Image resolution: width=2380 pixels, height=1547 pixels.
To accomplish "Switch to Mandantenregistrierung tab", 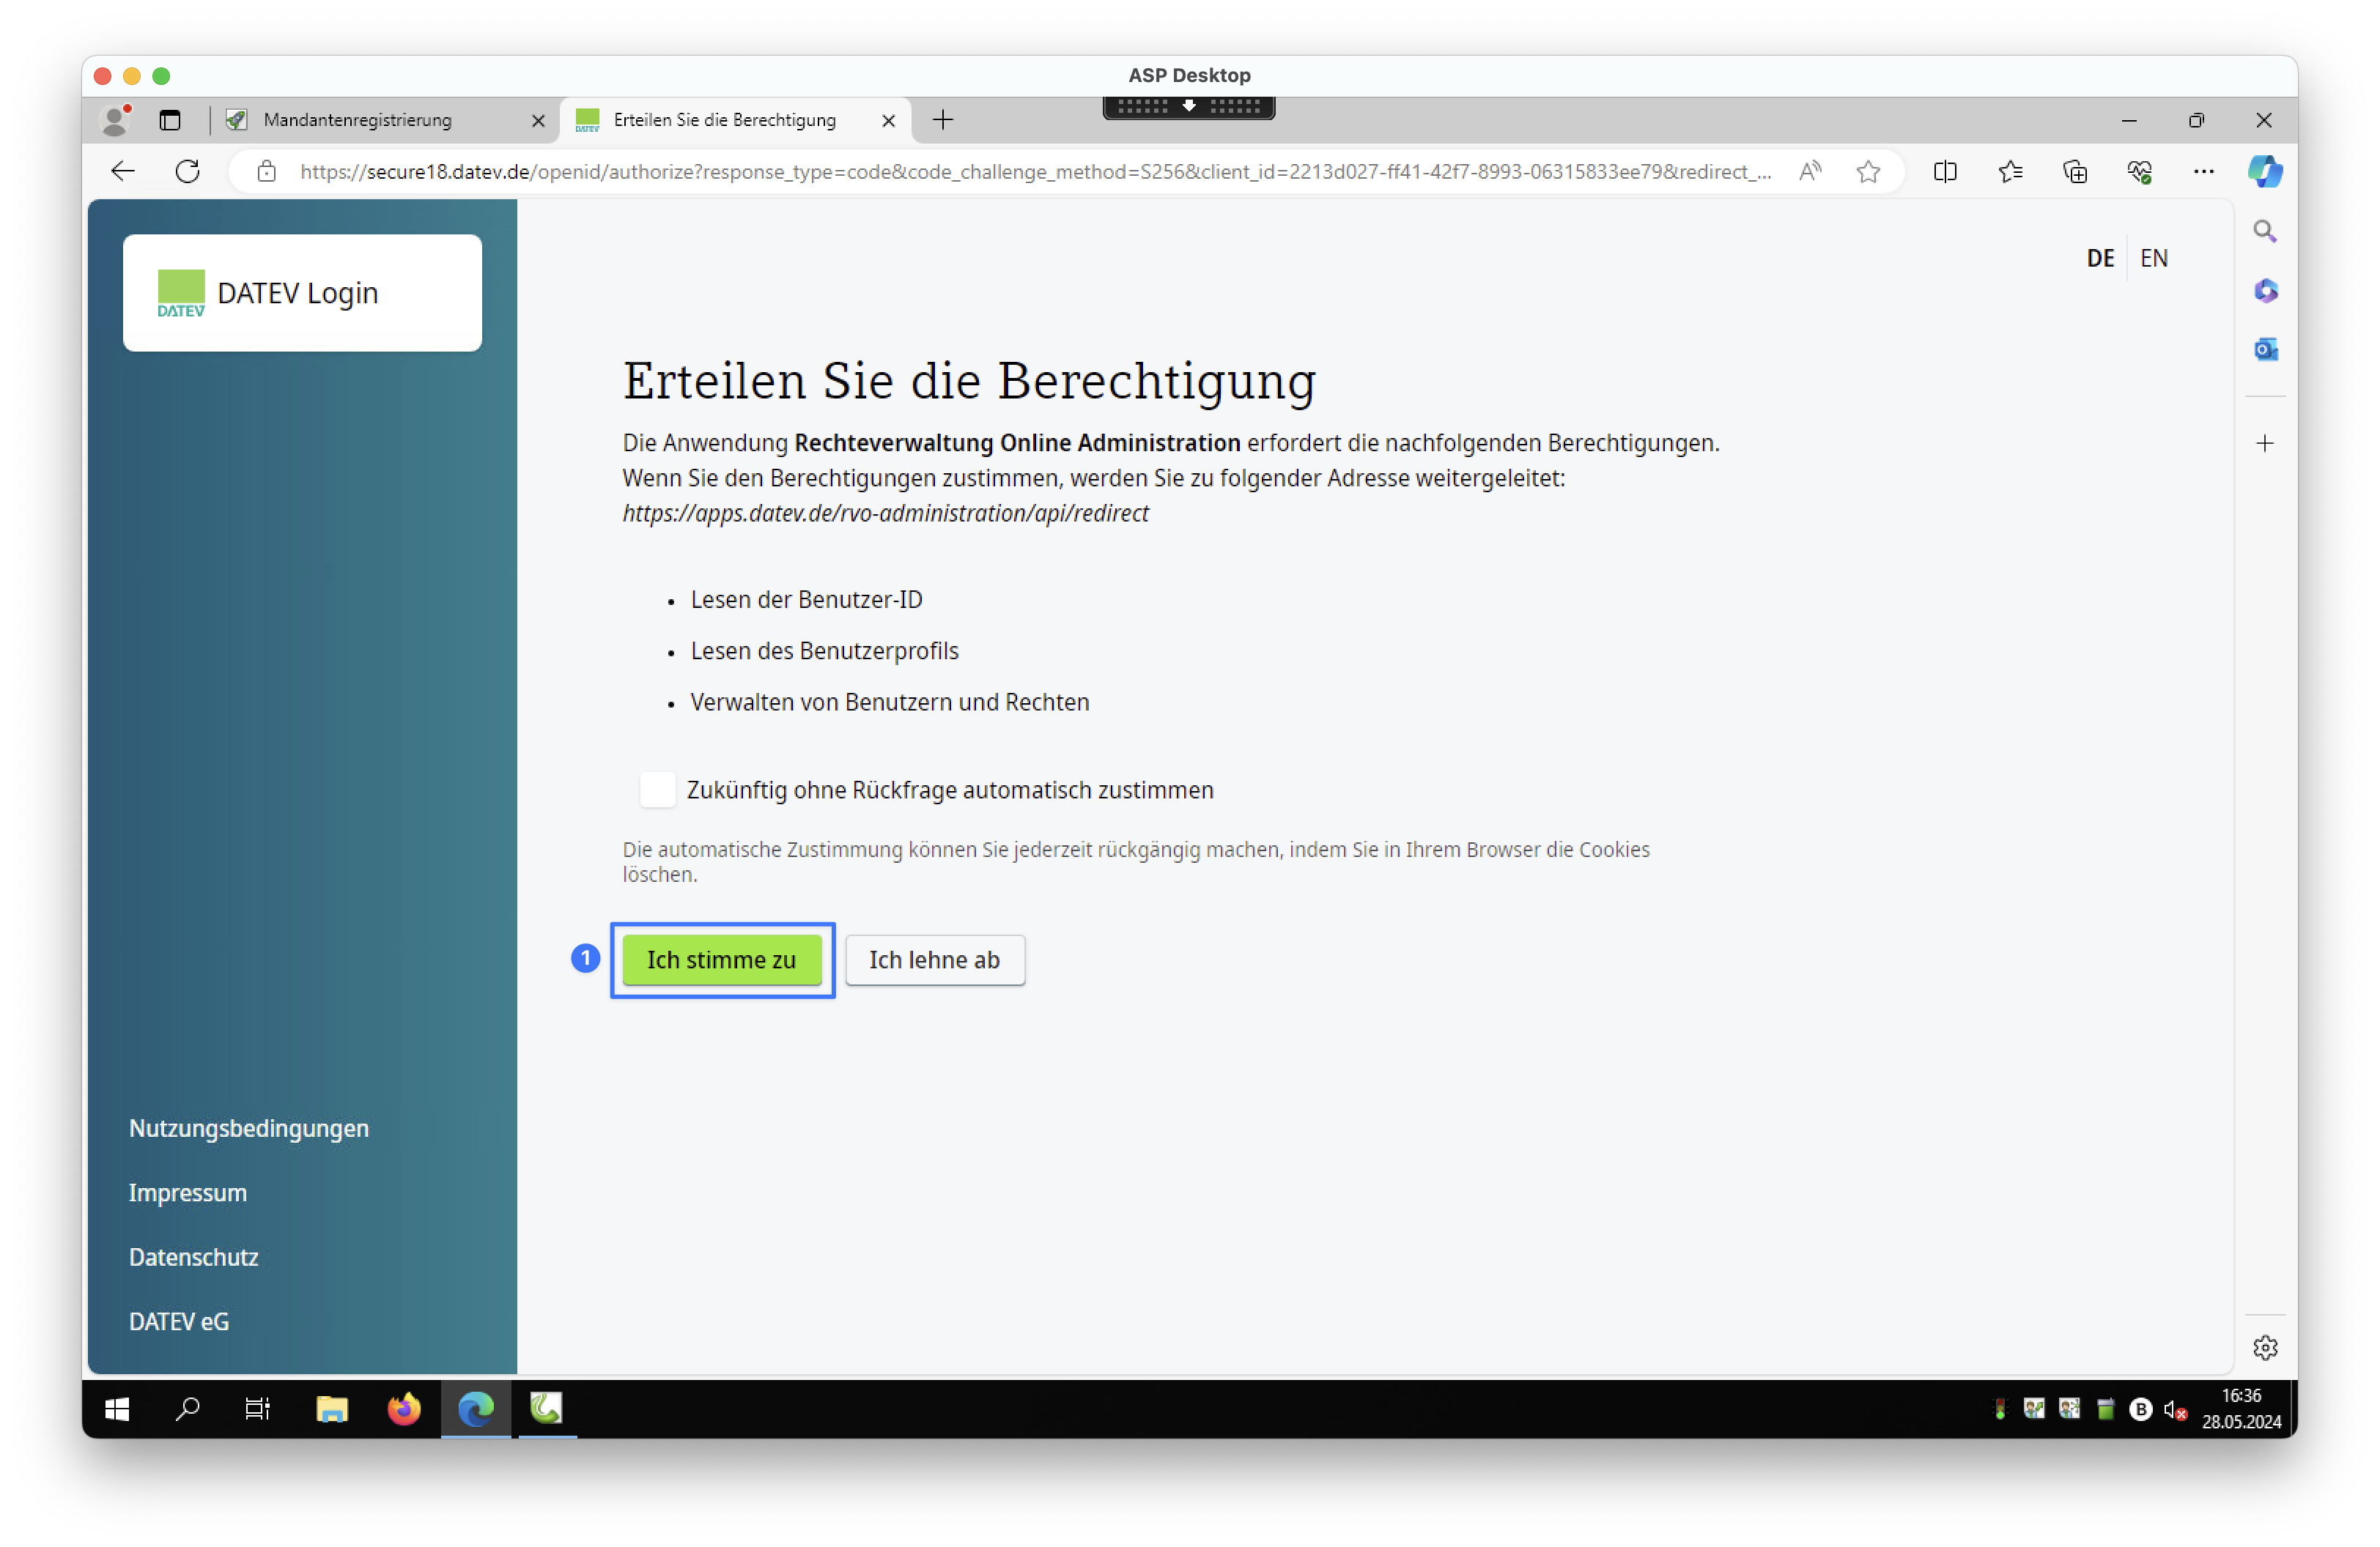I will (x=358, y=120).
